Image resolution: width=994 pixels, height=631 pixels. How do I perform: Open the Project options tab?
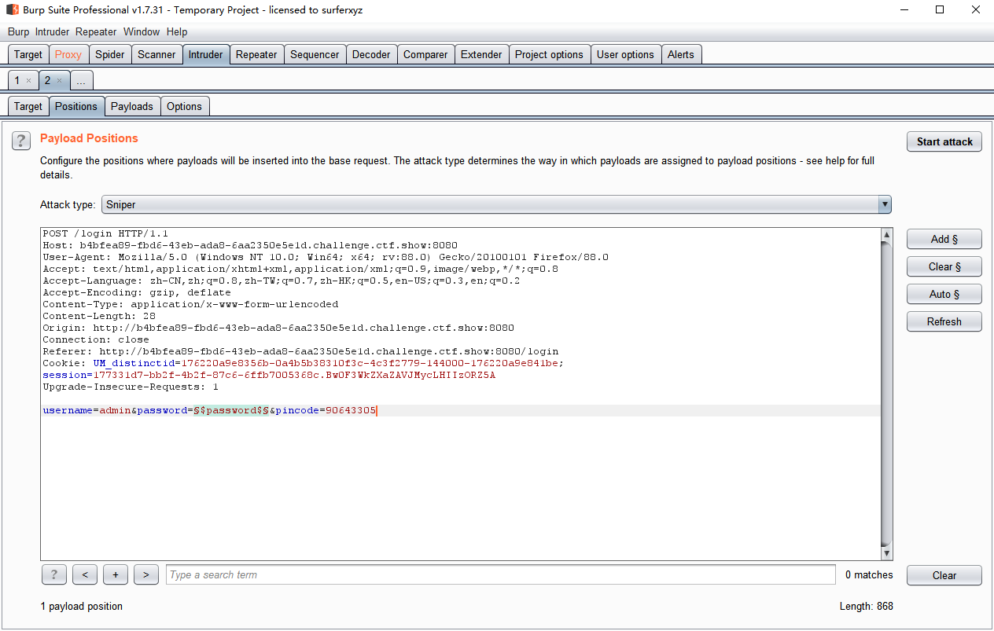click(x=550, y=54)
